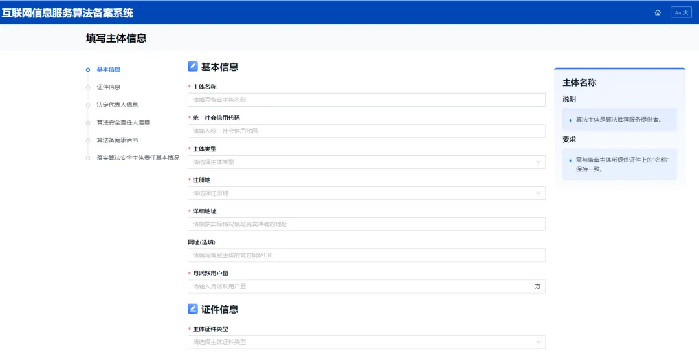
Task: Click the 互联网信息服务算法备案系统 site title
Action: (67, 13)
